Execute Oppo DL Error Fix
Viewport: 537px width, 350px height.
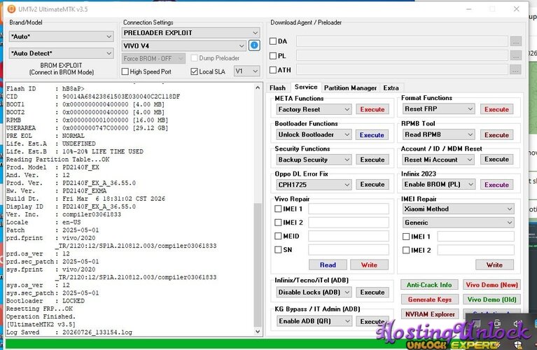372,184
